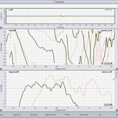Click the dB + button
This screenshot has width=118, height=118.
[101, 115]
